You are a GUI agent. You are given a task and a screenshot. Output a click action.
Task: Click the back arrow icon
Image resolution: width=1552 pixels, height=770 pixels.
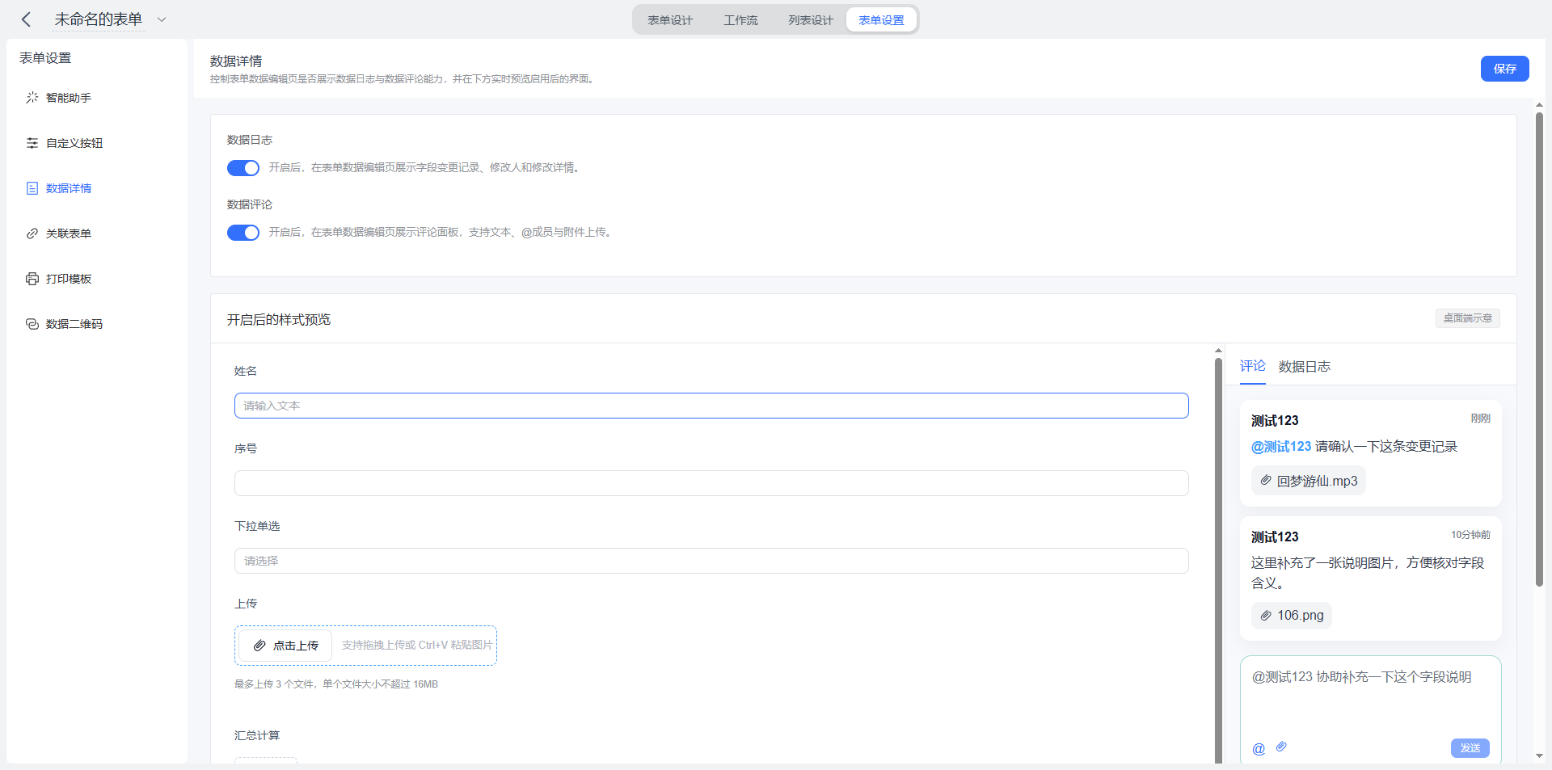tap(27, 19)
